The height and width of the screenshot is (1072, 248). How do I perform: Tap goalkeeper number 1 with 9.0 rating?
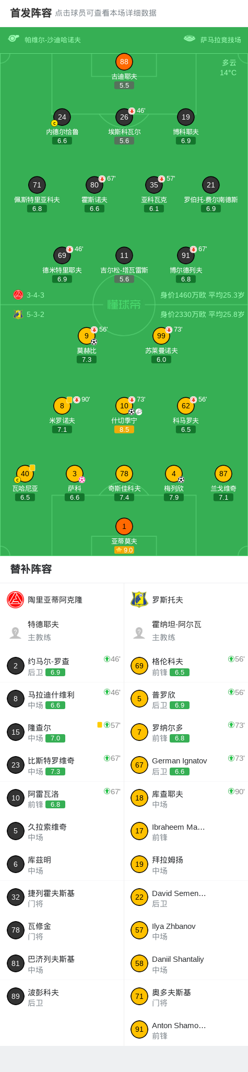124,526
